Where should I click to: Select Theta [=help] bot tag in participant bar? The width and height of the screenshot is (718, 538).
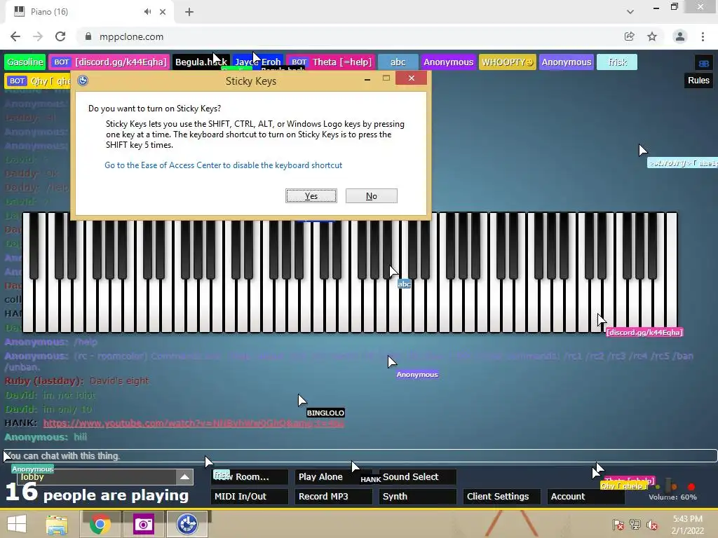[331, 62]
